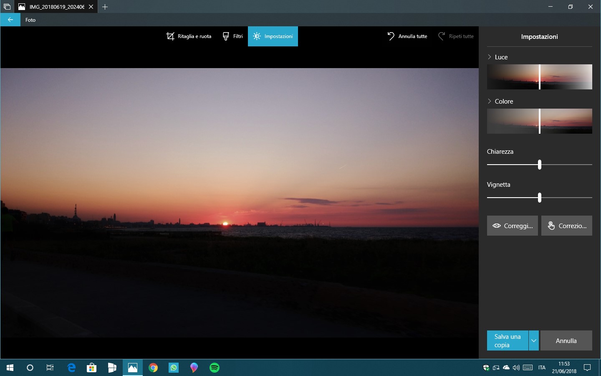The width and height of the screenshot is (601, 376).
Task: Open the touch keyboard tray icon
Action: (528, 368)
